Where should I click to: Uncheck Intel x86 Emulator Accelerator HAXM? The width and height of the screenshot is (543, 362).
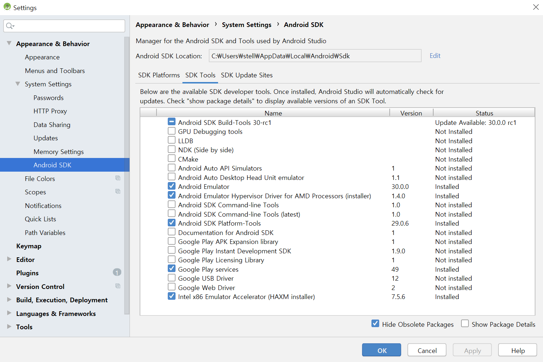tap(172, 296)
